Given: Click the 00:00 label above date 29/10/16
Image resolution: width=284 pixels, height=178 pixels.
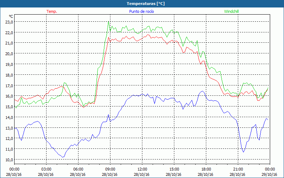Looking at the screenshot, I should coord(270,169).
